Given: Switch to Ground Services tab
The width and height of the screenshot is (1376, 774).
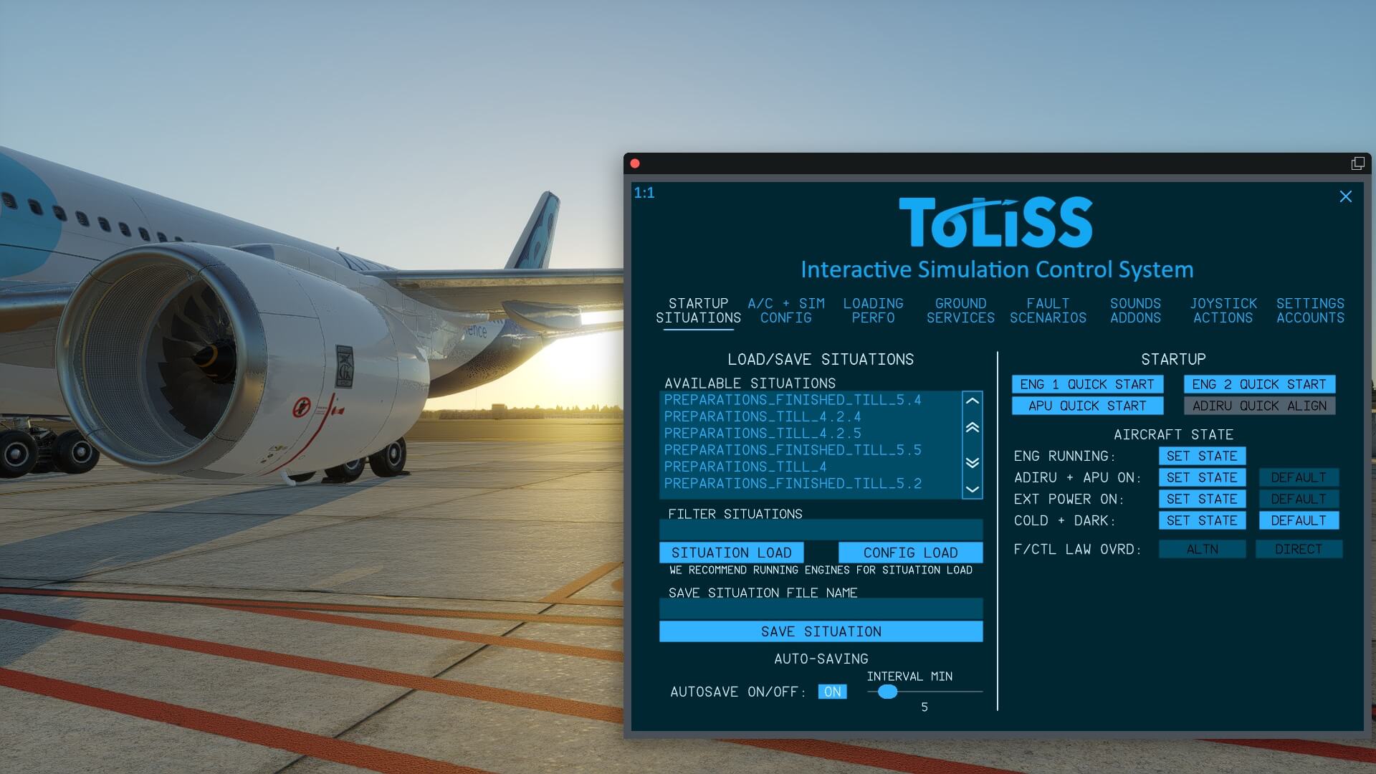Looking at the screenshot, I should point(960,310).
